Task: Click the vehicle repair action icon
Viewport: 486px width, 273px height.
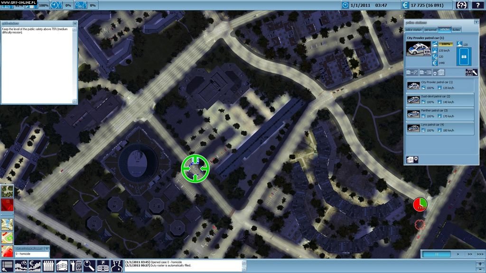Action: 412,73
